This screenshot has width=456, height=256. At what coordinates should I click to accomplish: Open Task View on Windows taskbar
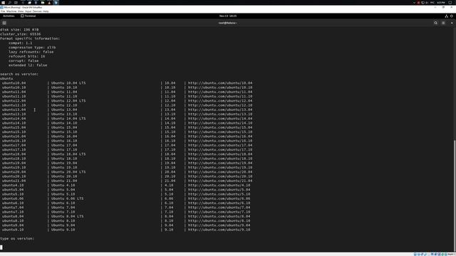point(16,2)
